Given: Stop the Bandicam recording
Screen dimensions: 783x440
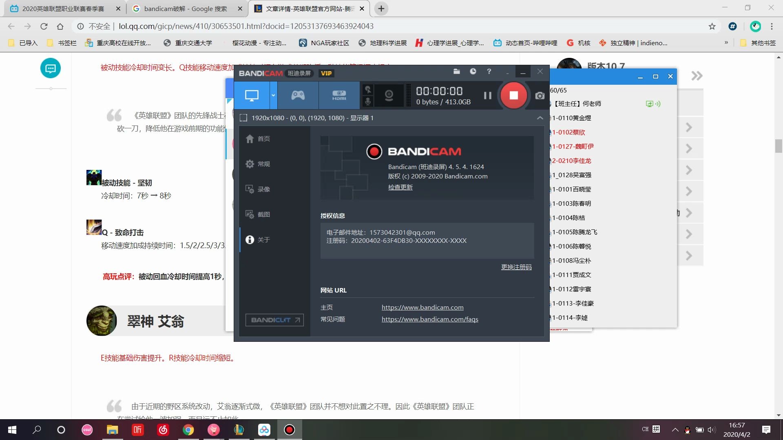Looking at the screenshot, I should [513, 95].
